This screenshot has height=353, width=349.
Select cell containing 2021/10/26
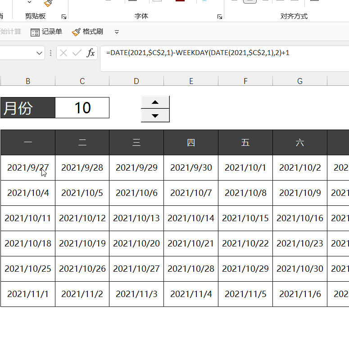(x=82, y=269)
